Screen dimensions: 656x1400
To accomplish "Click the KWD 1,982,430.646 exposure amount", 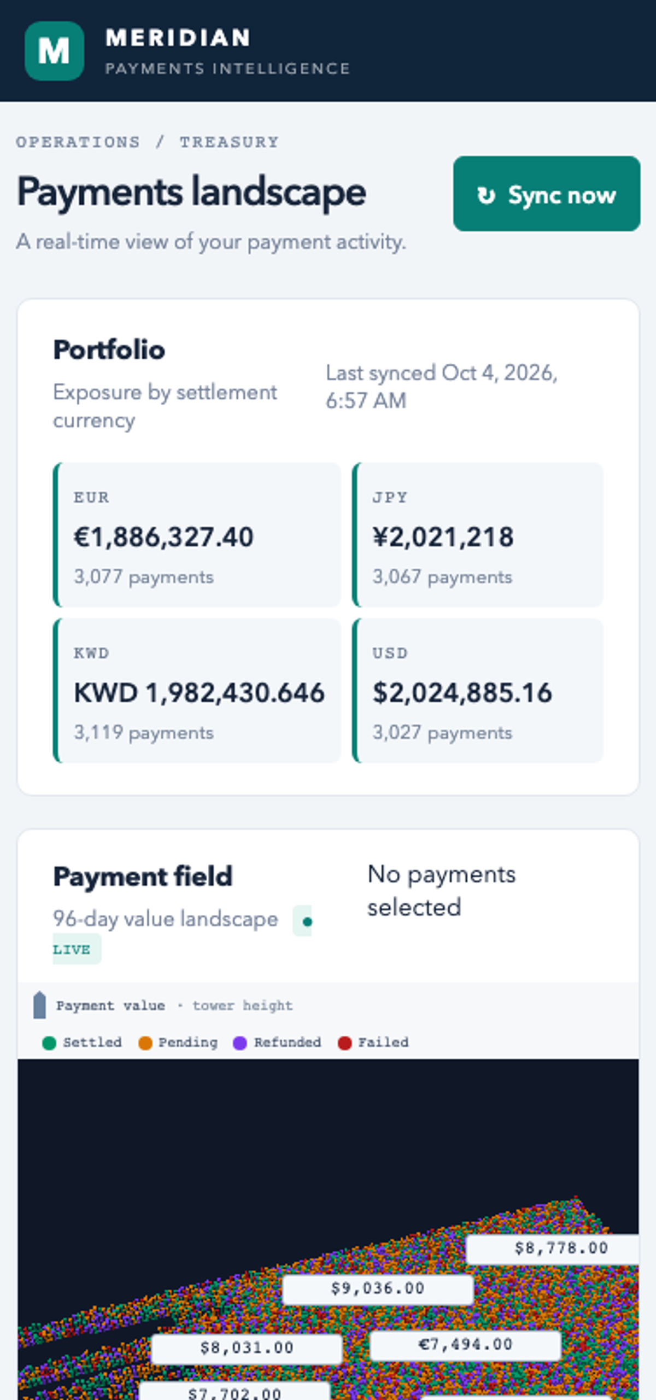I will (200, 693).
